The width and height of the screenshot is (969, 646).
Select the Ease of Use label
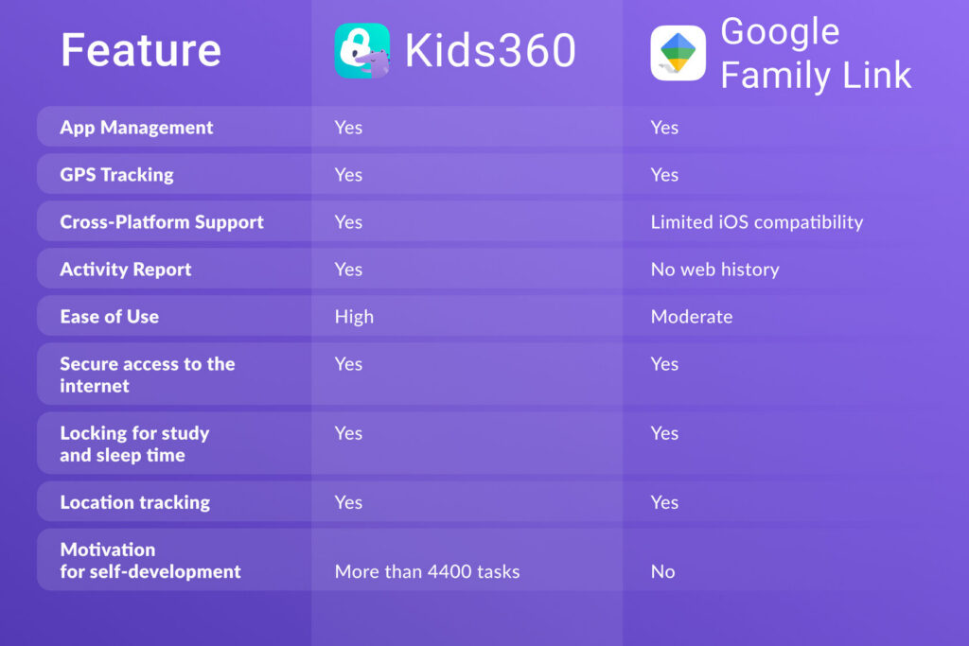[x=109, y=317]
